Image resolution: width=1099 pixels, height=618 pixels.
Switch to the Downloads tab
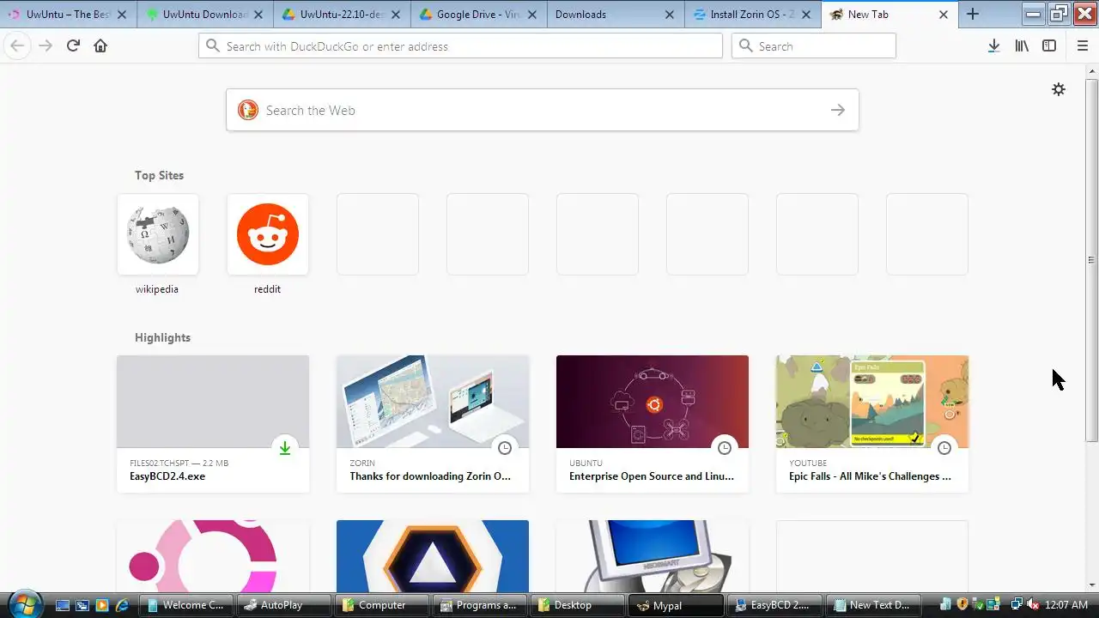tap(616, 15)
